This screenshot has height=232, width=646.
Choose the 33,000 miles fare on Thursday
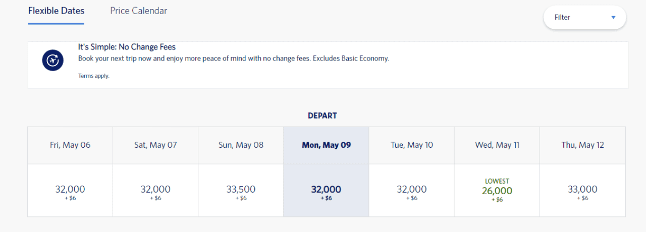(582, 191)
